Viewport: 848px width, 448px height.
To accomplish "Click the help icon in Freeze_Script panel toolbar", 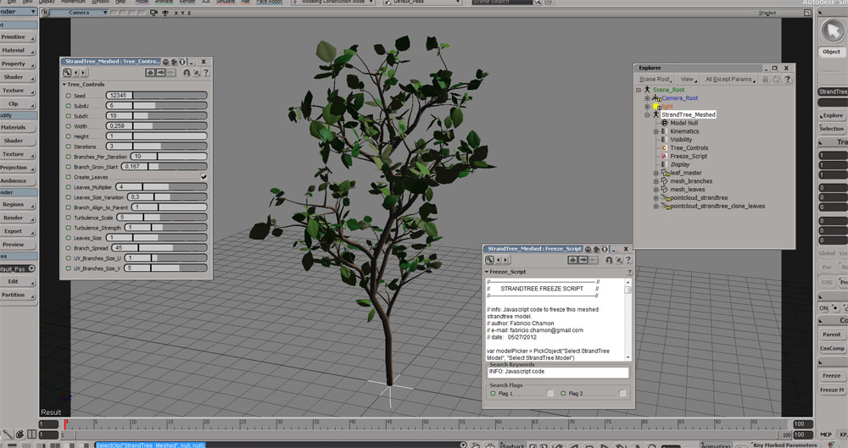I will pyautogui.click(x=628, y=260).
